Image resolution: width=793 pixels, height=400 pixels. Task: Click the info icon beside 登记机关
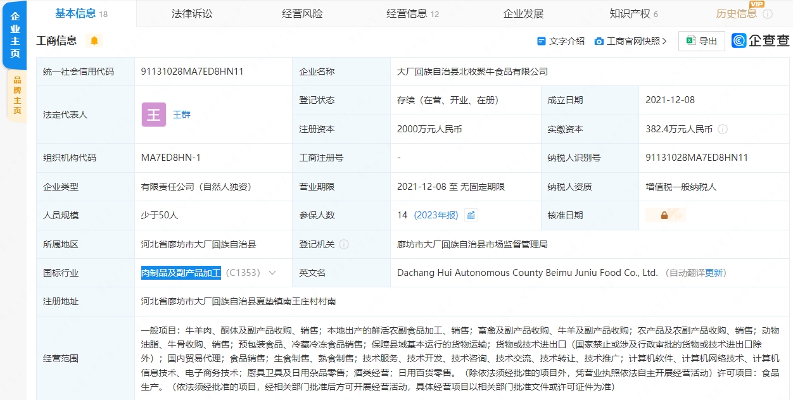tap(344, 244)
